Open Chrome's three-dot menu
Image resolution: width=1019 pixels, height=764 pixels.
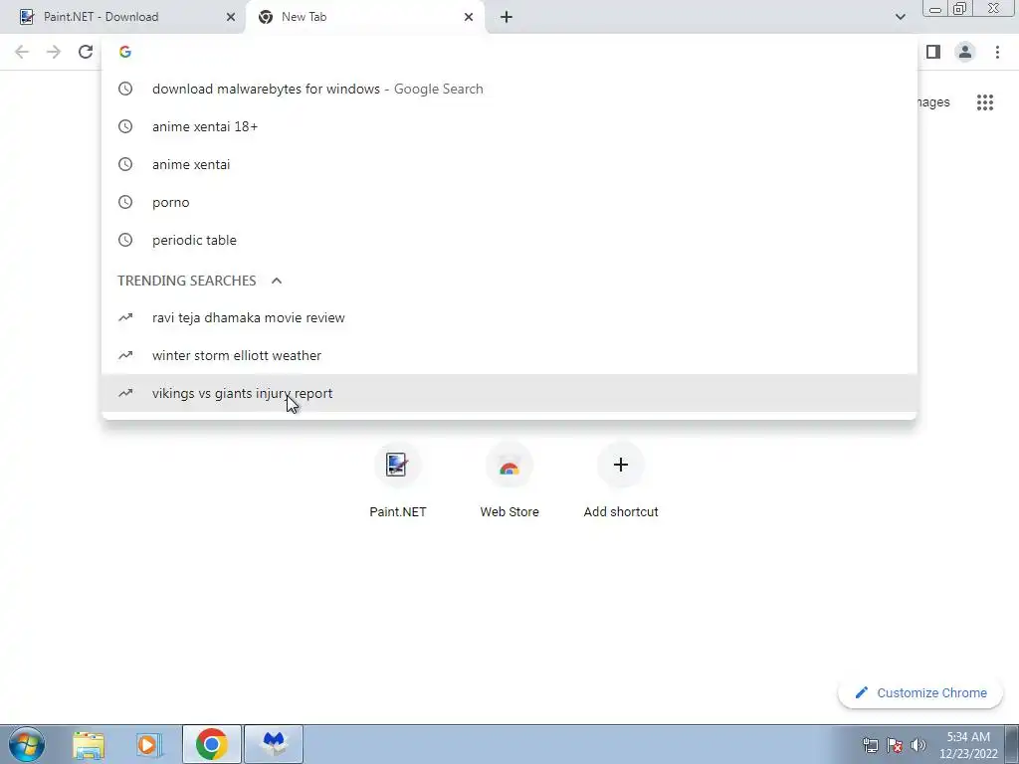(997, 52)
